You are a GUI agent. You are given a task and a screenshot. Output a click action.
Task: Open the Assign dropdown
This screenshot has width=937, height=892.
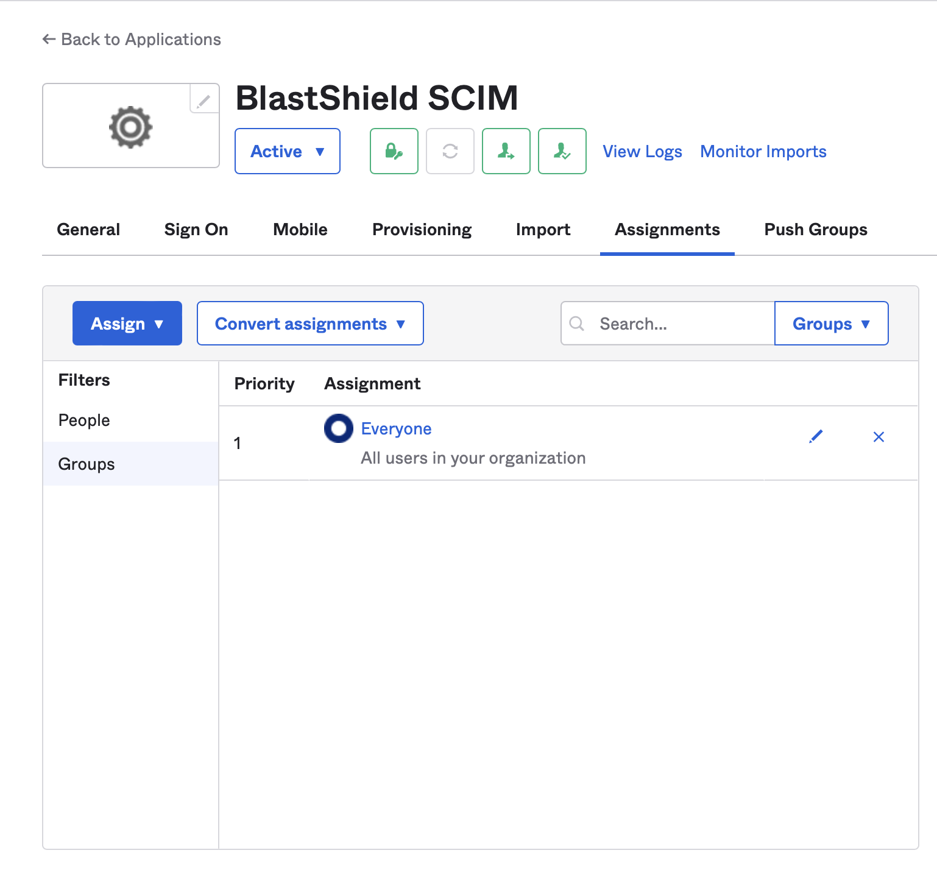(x=127, y=324)
